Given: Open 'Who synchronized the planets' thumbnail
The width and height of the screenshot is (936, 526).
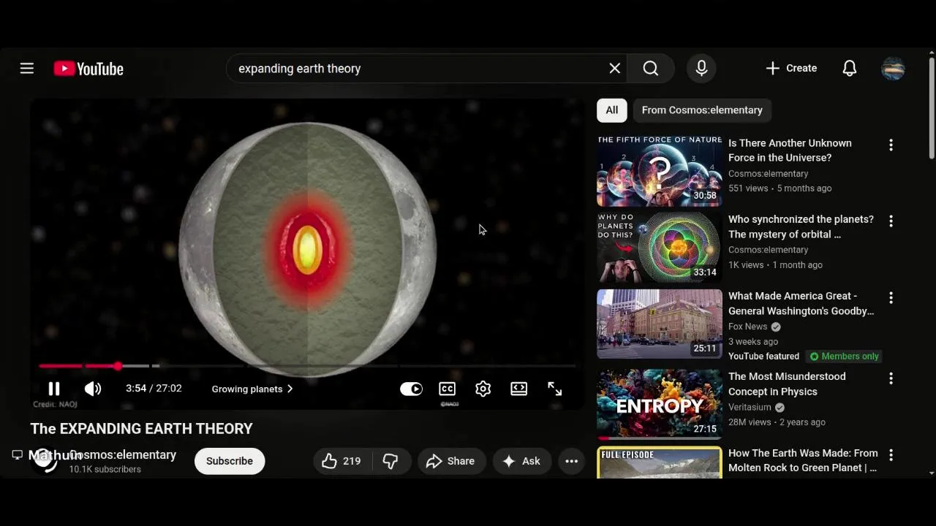Looking at the screenshot, I should 660,248.
